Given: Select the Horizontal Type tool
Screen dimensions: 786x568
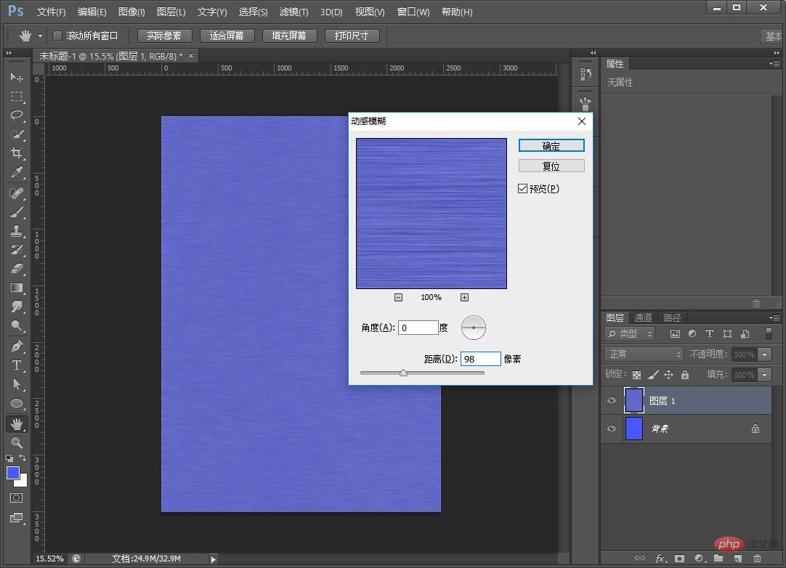Looking at the screenshot, I should pyautogui.click(x=17, y=365).
